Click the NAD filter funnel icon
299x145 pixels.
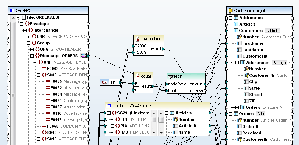[171, 77]
